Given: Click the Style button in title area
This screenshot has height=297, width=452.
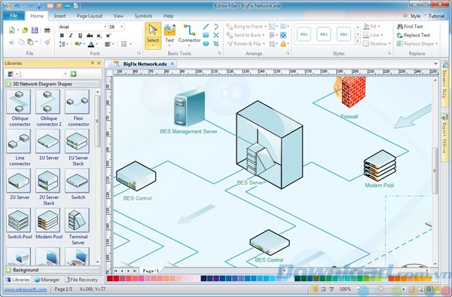Looking at the screenshot, I should (x=415, y=16).
